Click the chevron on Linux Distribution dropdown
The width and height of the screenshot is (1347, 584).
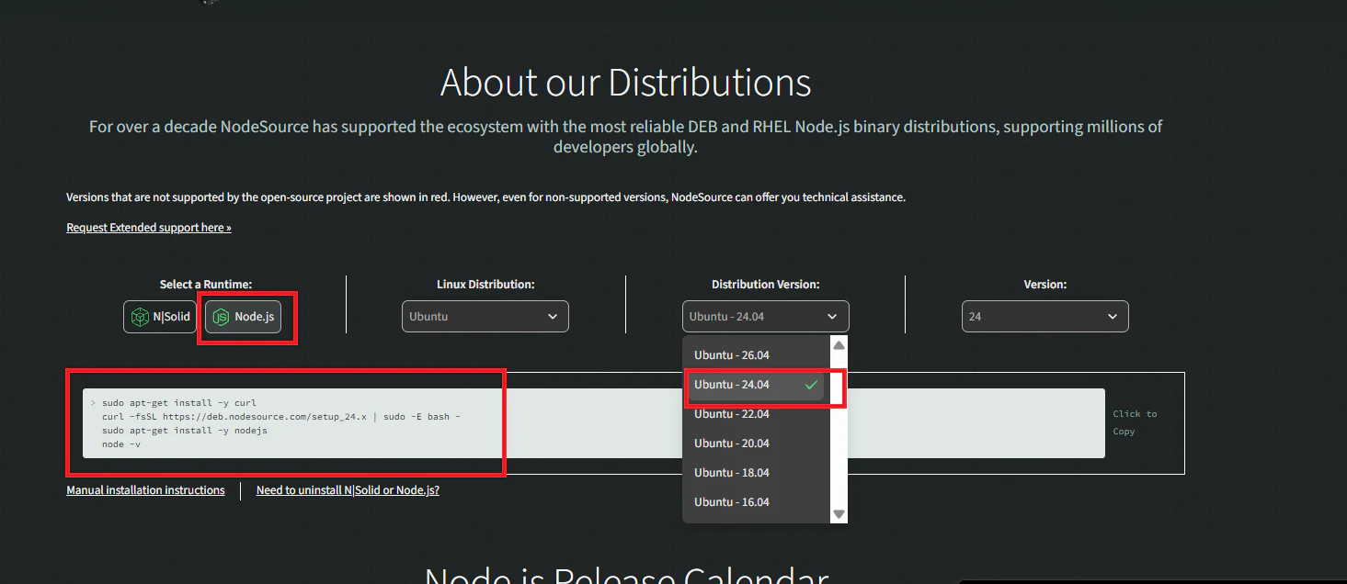click(x=553, y=317)
